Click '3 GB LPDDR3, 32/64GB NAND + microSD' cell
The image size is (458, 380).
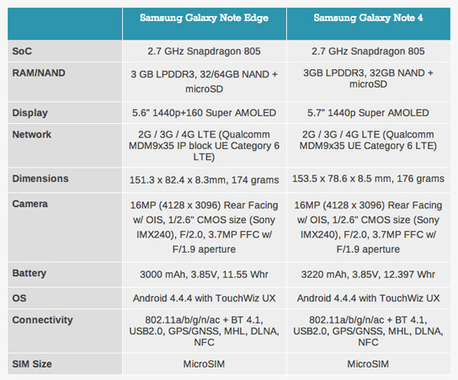[204, 81]
